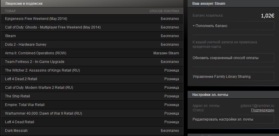This screenshot has height=136, width=279.
Task: Click the 'ТОВАР' column header
Action: 10,11
